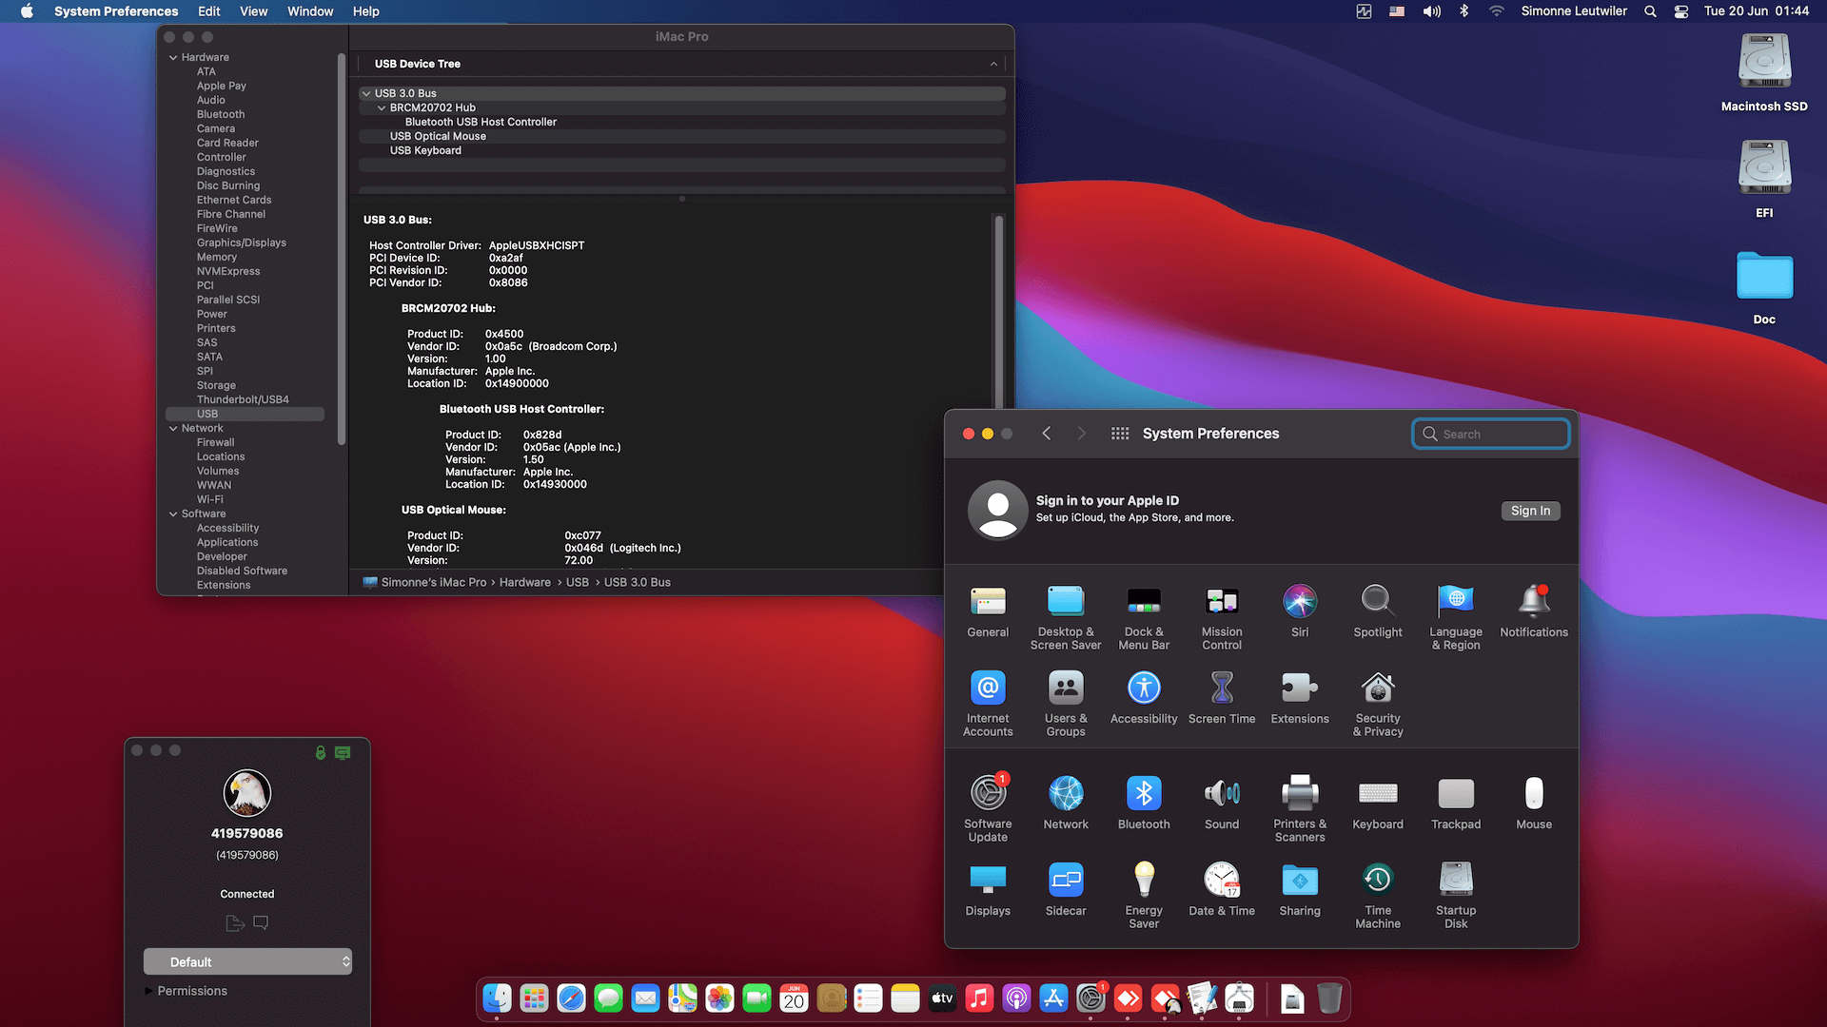Screen dimensions: 1827x1027
Task: Open the Edit menu
Action: tap(208, 11)
